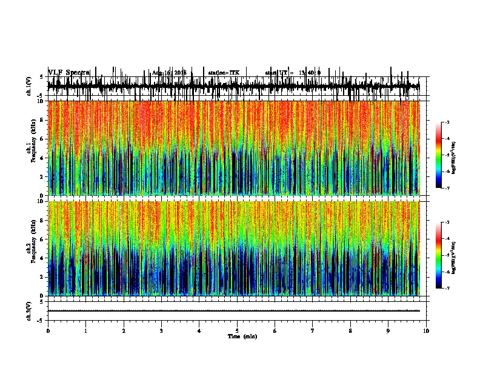Screen dimensions: 480x371
Task: Click the "5" tick on ch.1 voltage axis
Action: click(x=42, y=77)
